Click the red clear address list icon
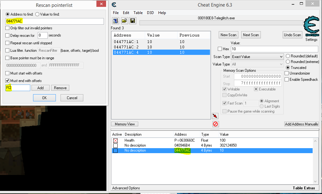Viewport: 322px width, 194px height. pos(215,124)
